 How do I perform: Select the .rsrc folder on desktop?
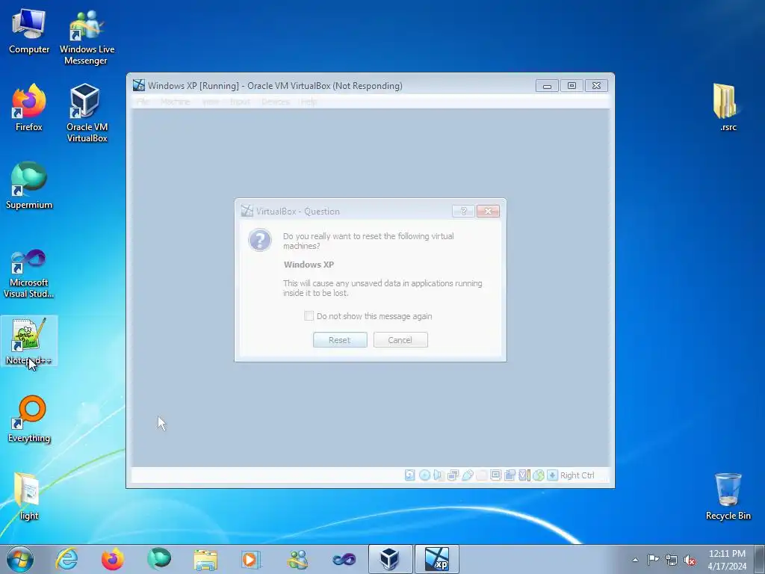click(728, 108)
